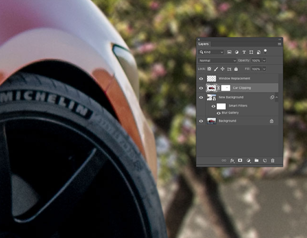Viewport: 307px width, 238px height.
Task: Lock transparent pixels icon
Action: (x=209, y=69)
